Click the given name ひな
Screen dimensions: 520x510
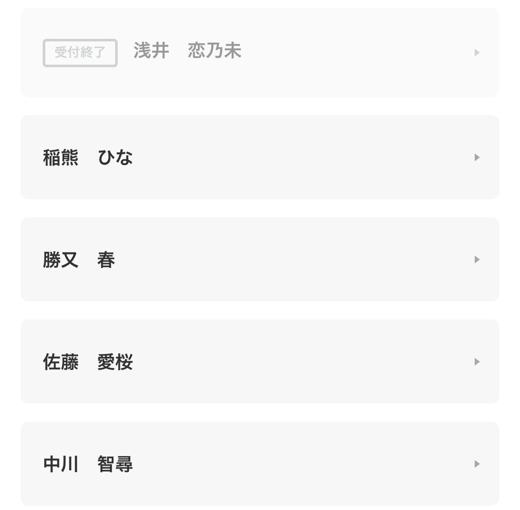coord(115,157)
